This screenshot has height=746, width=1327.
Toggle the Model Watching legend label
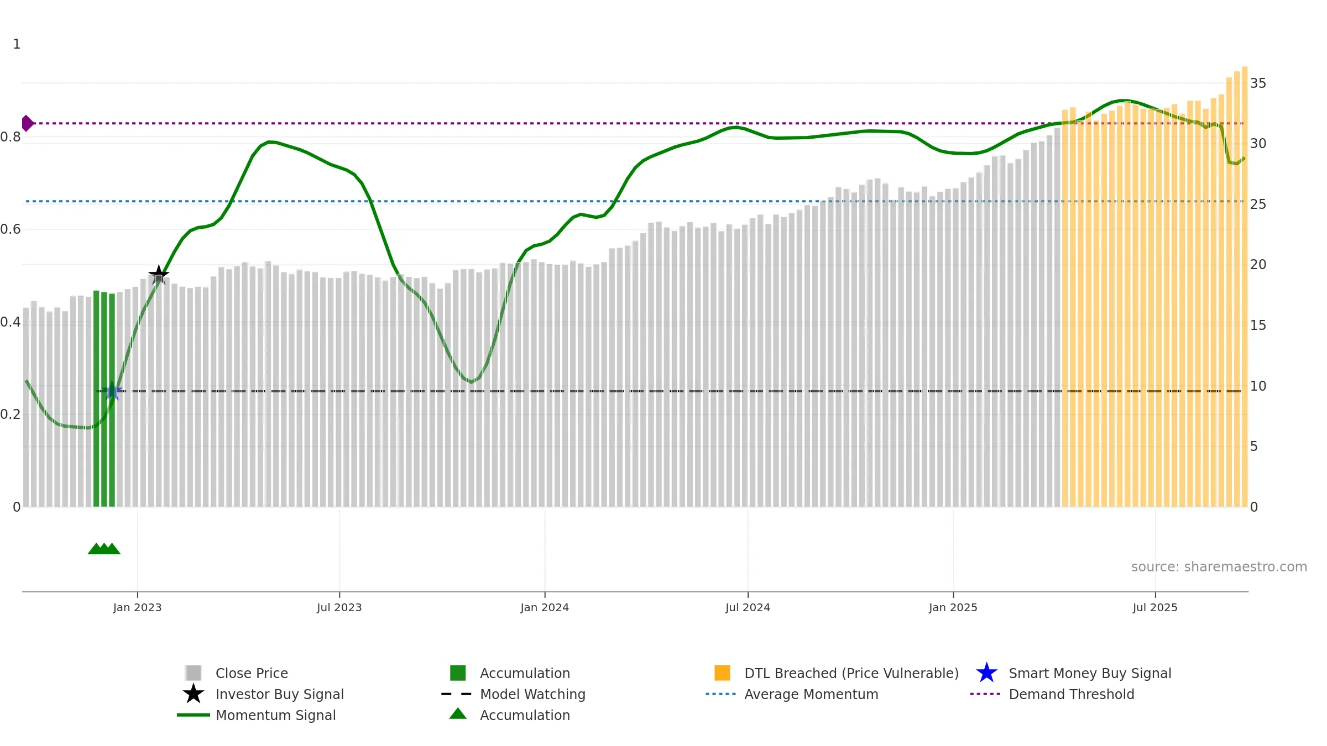pos(532,694)
